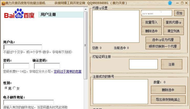Click the 用户名 input field
Viewport: 190px width, 109px height.
23,47
